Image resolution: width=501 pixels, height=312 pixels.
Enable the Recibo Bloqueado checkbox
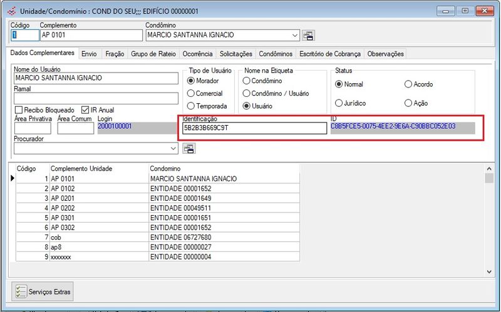coord(18,110)
